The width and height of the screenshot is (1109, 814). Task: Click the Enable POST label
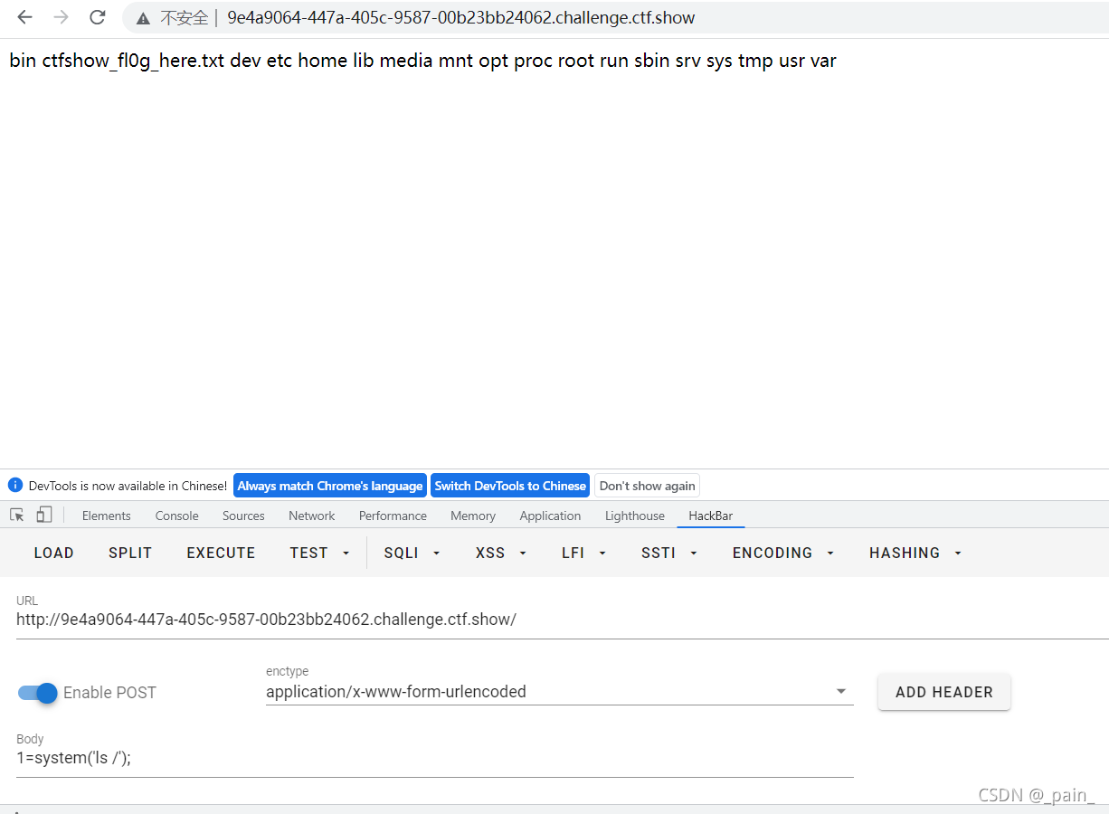pos(109,693)
